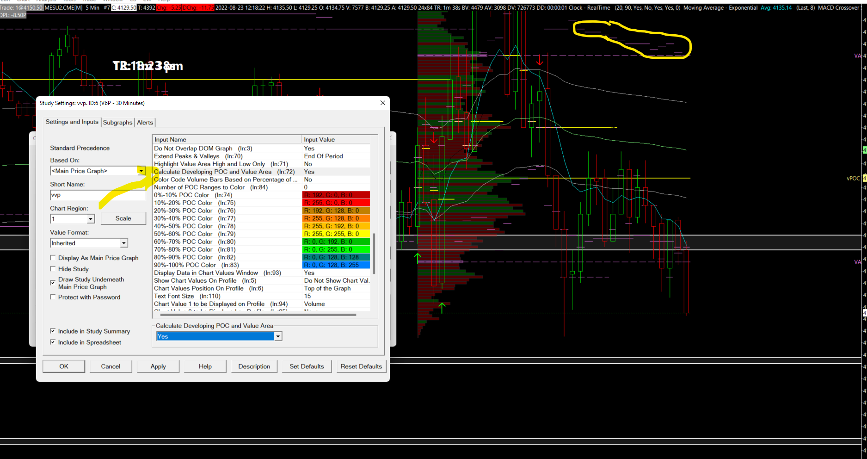Enable Display As Main Price Graph

53,258
